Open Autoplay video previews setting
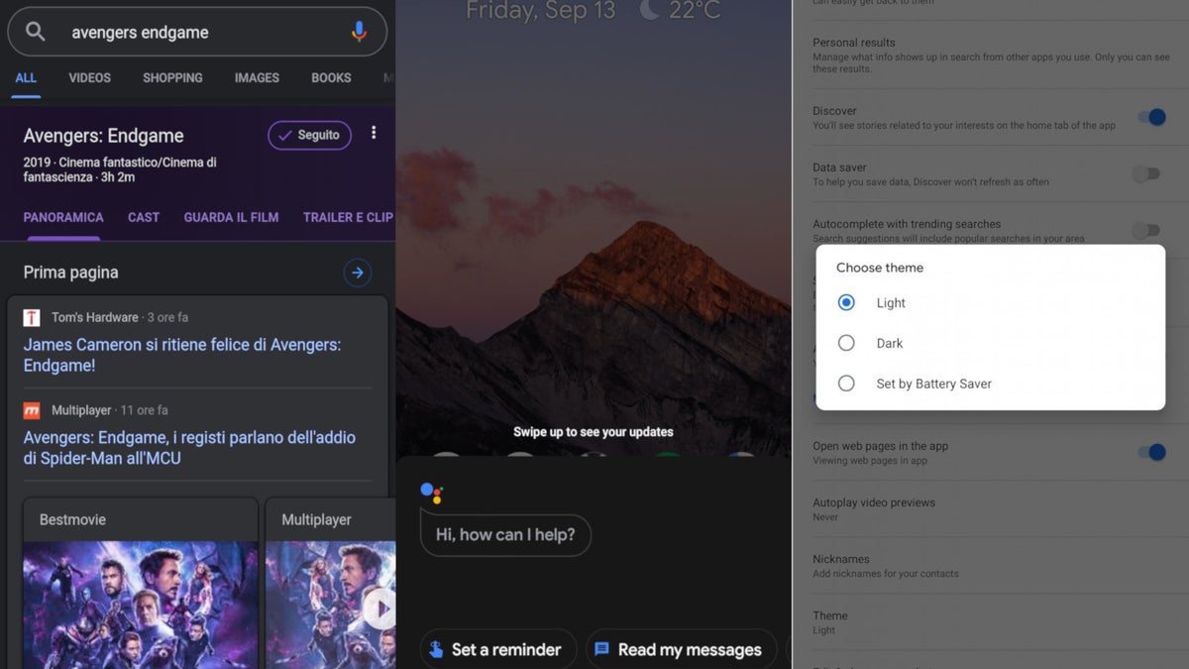The image size is (1189, 669). [991, 509]
